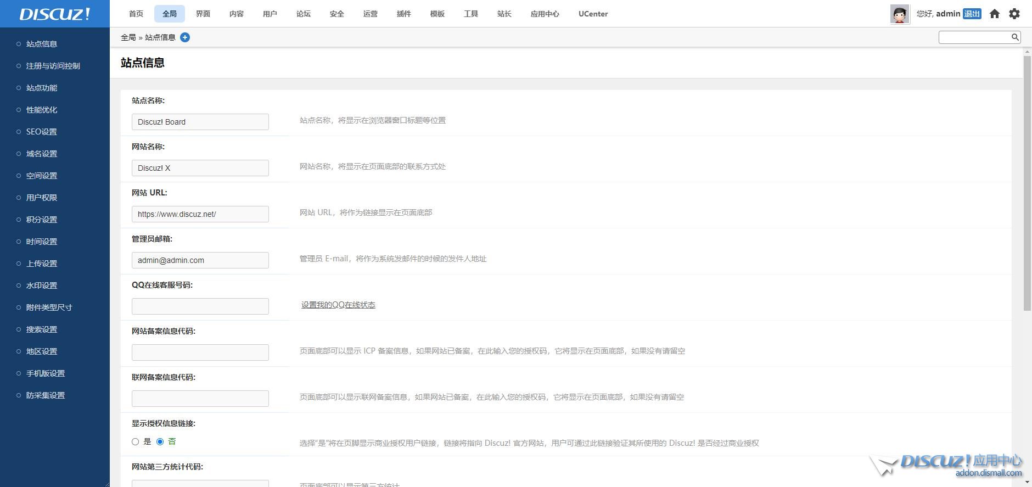The height and width of the screenshot is (487, 1032).
Task: Click the Discuz! logo in header
Action: coord(55,14)
